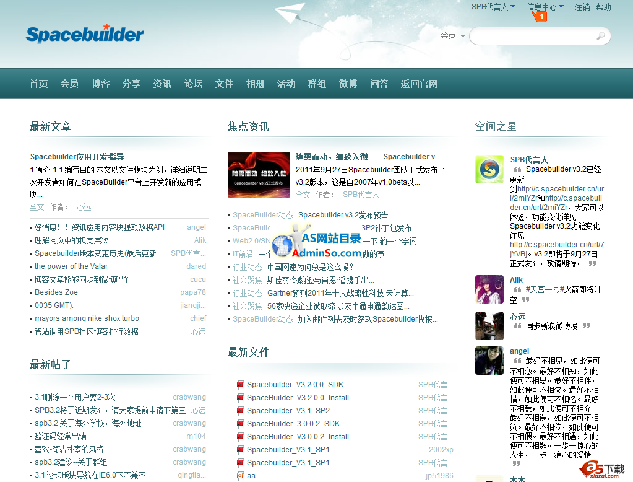Screen dimensions: 633x482
Task: Open news Spacebuilder v3.2发布预告
Action: pos(343,215)
